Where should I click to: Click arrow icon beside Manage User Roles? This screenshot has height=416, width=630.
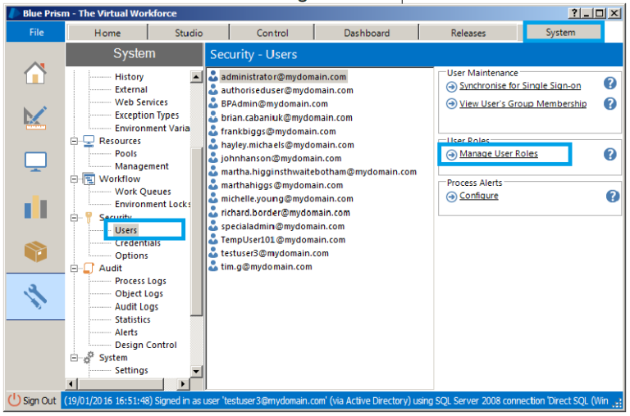[x=452, y=155]
